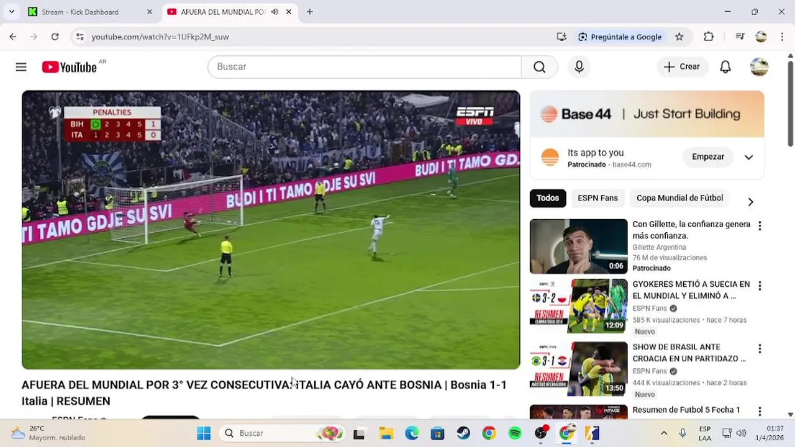Viewport: 795px width, 447px height.
Task: Open options menu for Resumen Futbol 5
Action: 759,412
